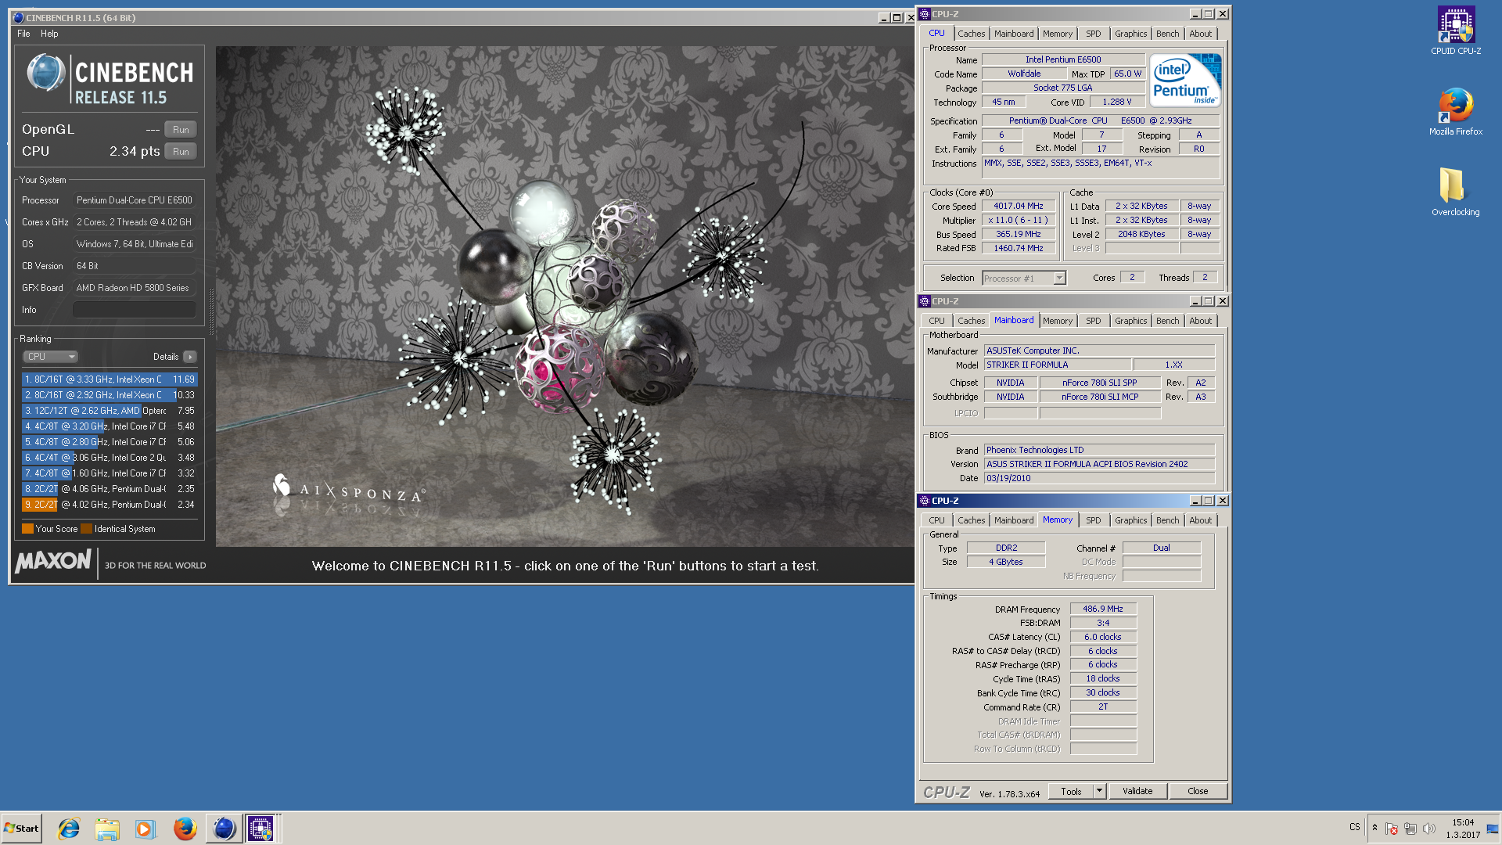Viewport: 1502px width, 845px height.
Task: Open CPU tab in middle CPU-Z window
Action: point(936,321)
